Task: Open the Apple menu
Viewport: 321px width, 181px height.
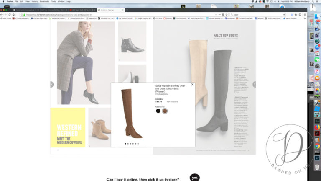Action: [x=3, y=1]
